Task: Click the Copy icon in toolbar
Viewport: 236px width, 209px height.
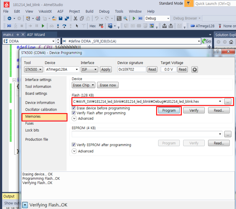Action: coord(82,18)
